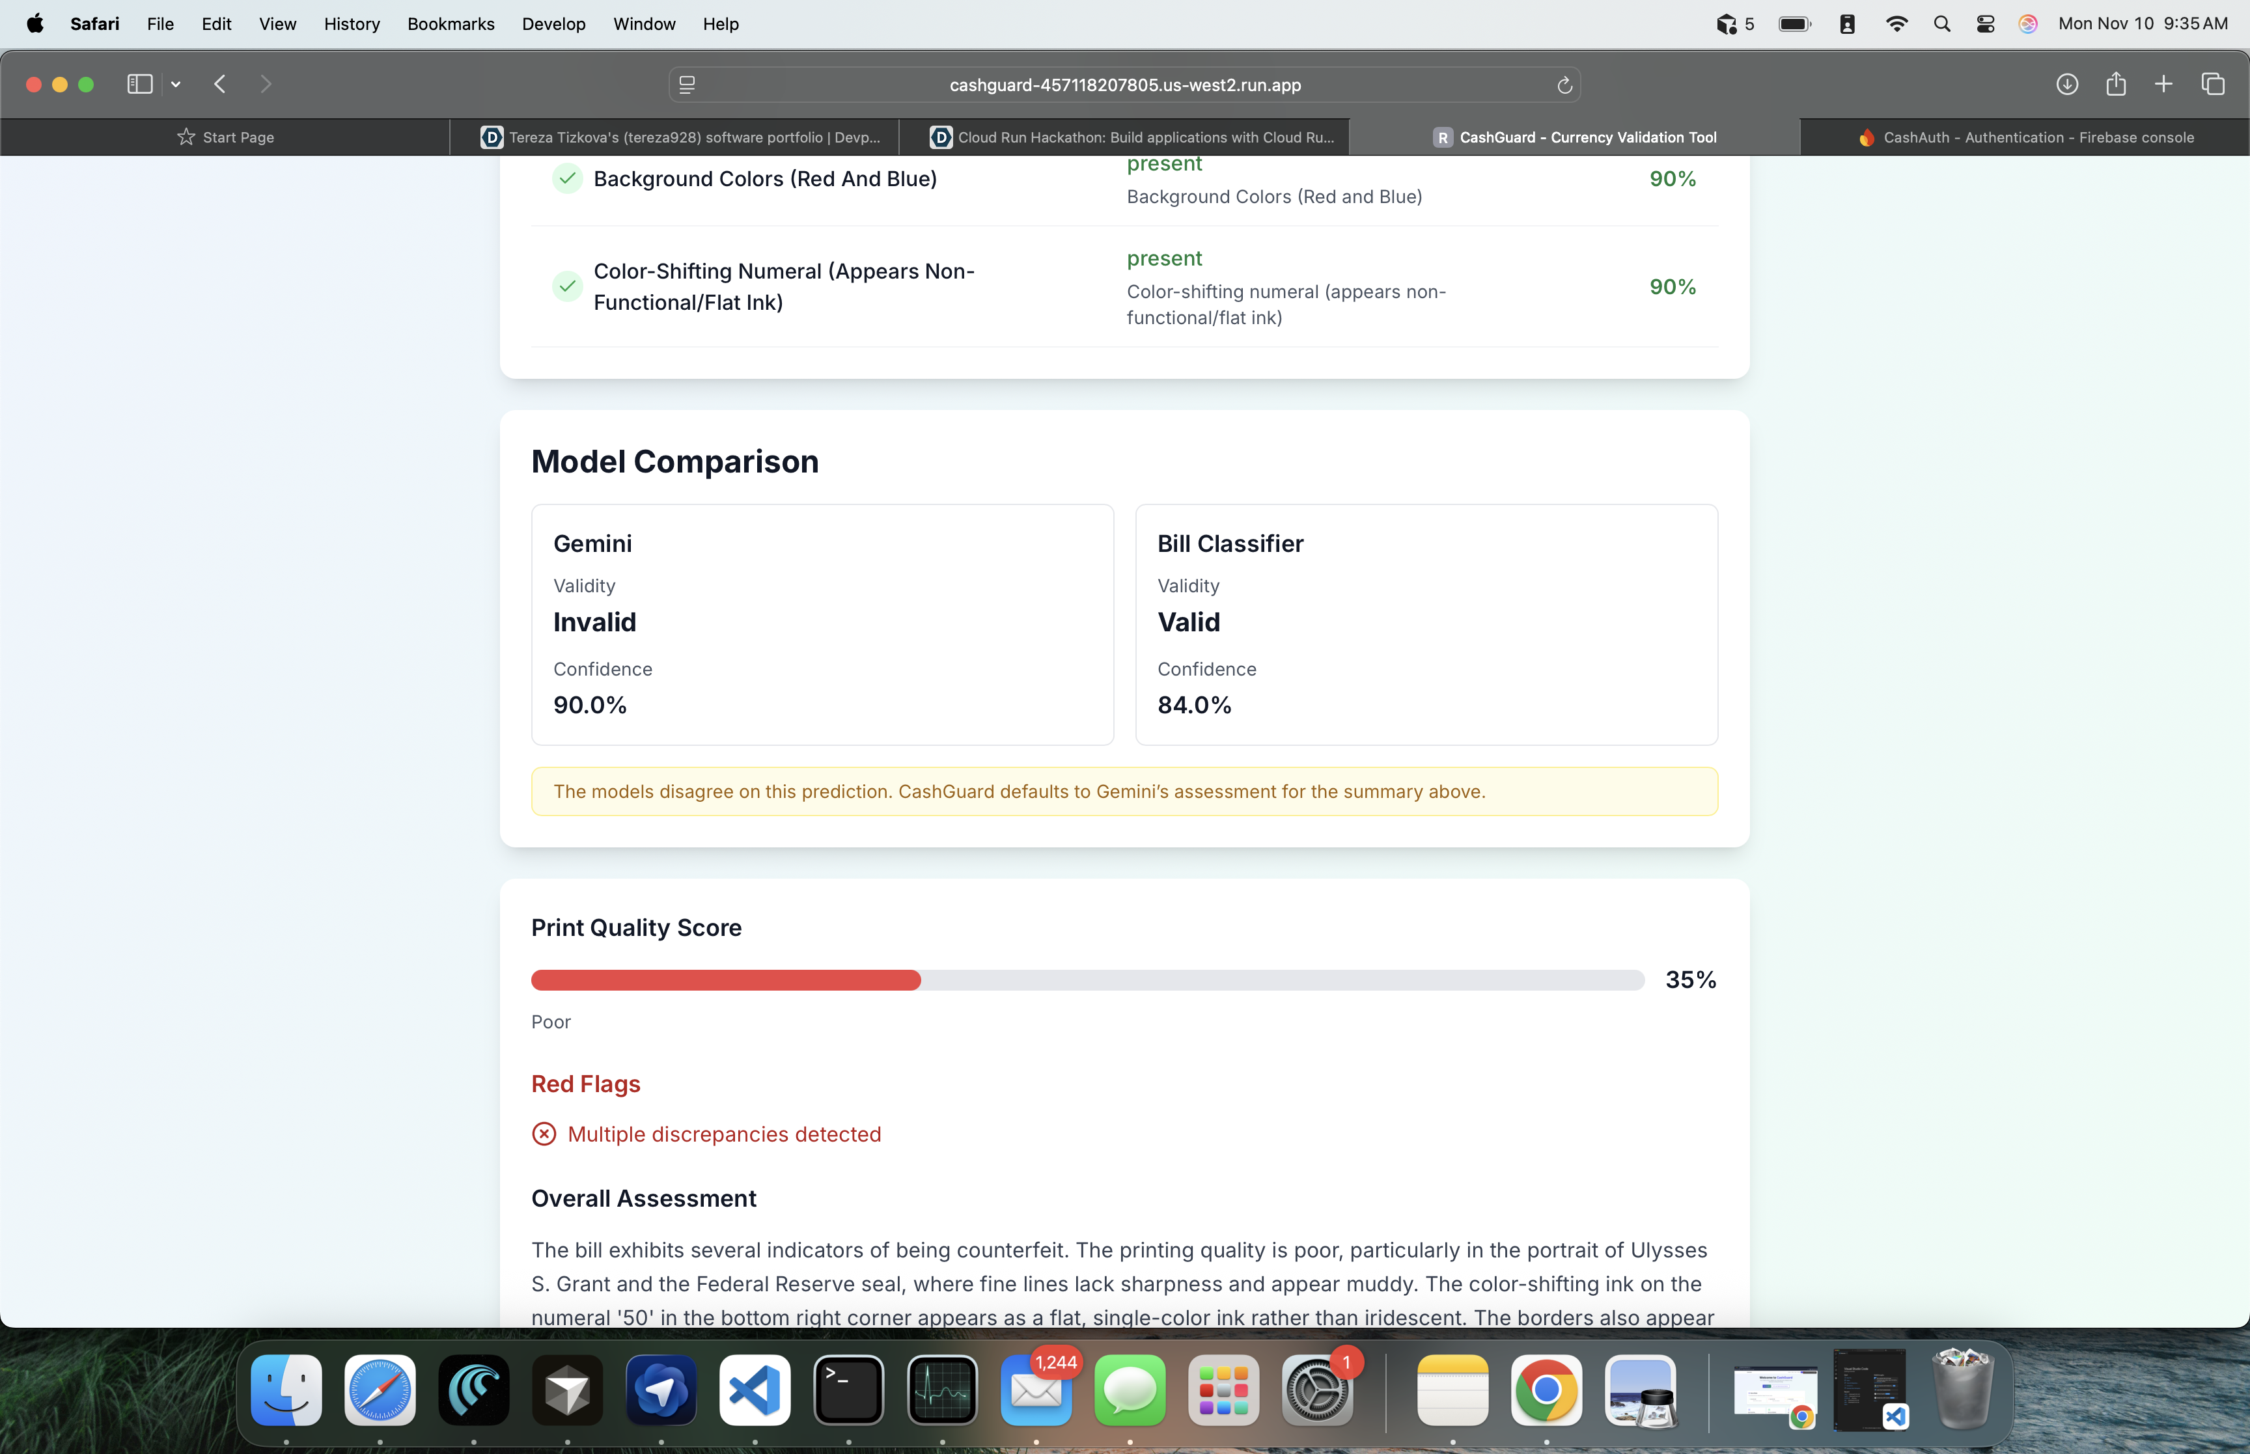Click the Safari sidebar toggle icon
The height and width of the screenshot is (1454, 2250).
click(x=140, y=84)
